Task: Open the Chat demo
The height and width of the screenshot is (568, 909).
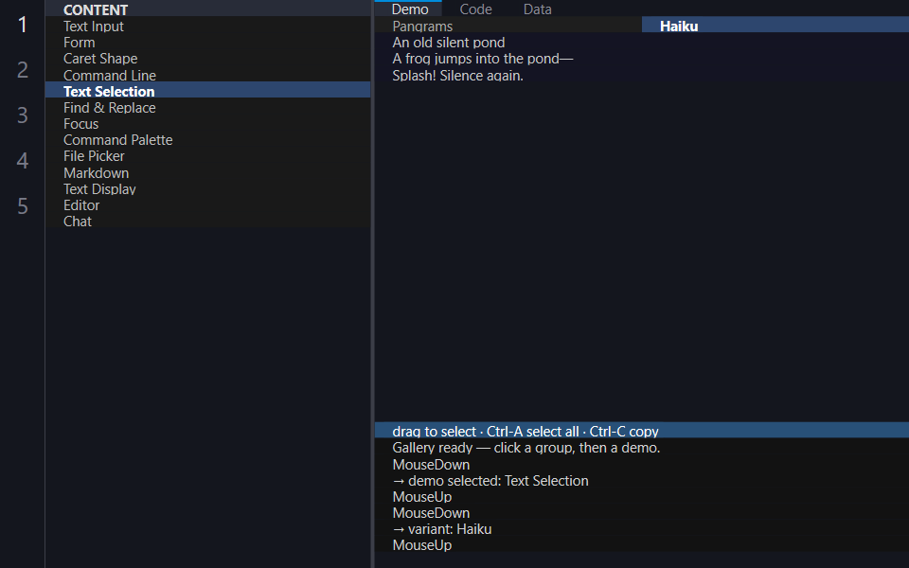Action: pos(207,222)
